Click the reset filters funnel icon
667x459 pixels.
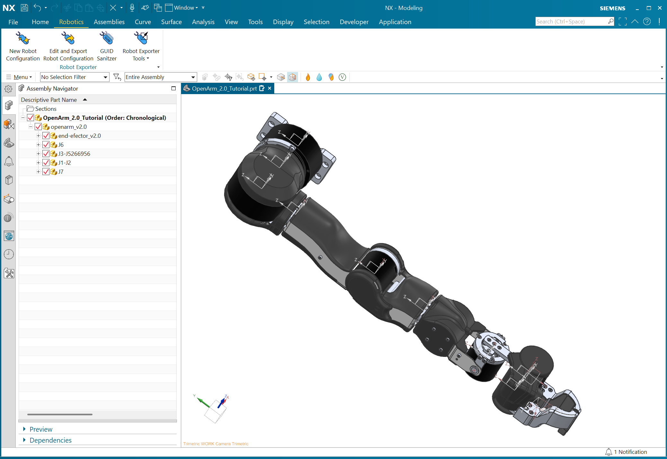[x=117, y=77]
